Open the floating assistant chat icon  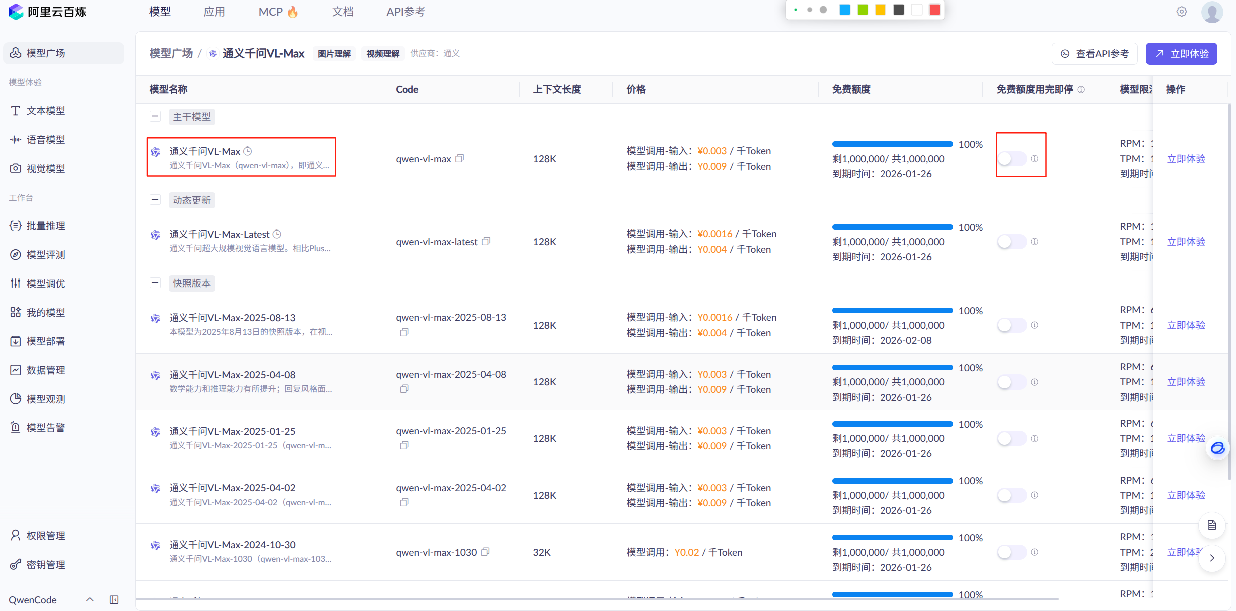[1217, 448]
